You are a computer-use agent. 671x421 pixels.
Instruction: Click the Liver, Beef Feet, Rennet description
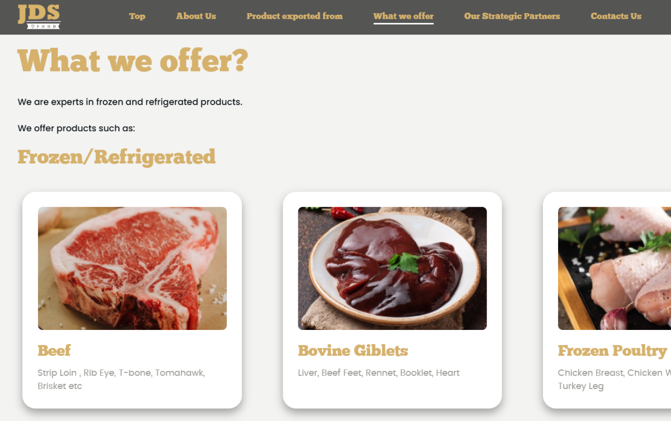(x=379, y=373)
